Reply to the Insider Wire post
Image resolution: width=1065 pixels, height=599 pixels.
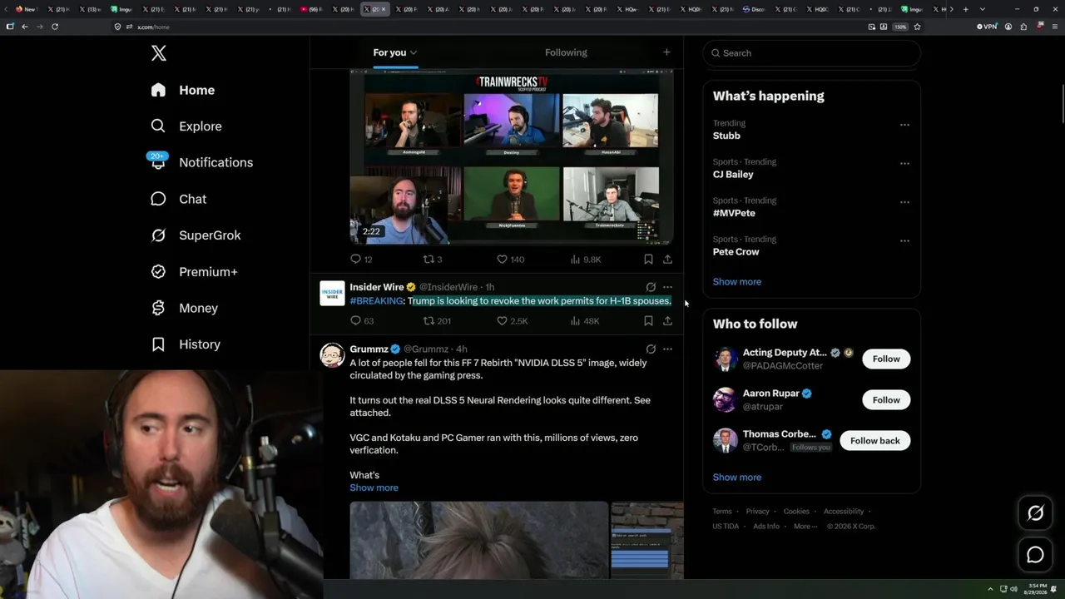coord(362,320)
